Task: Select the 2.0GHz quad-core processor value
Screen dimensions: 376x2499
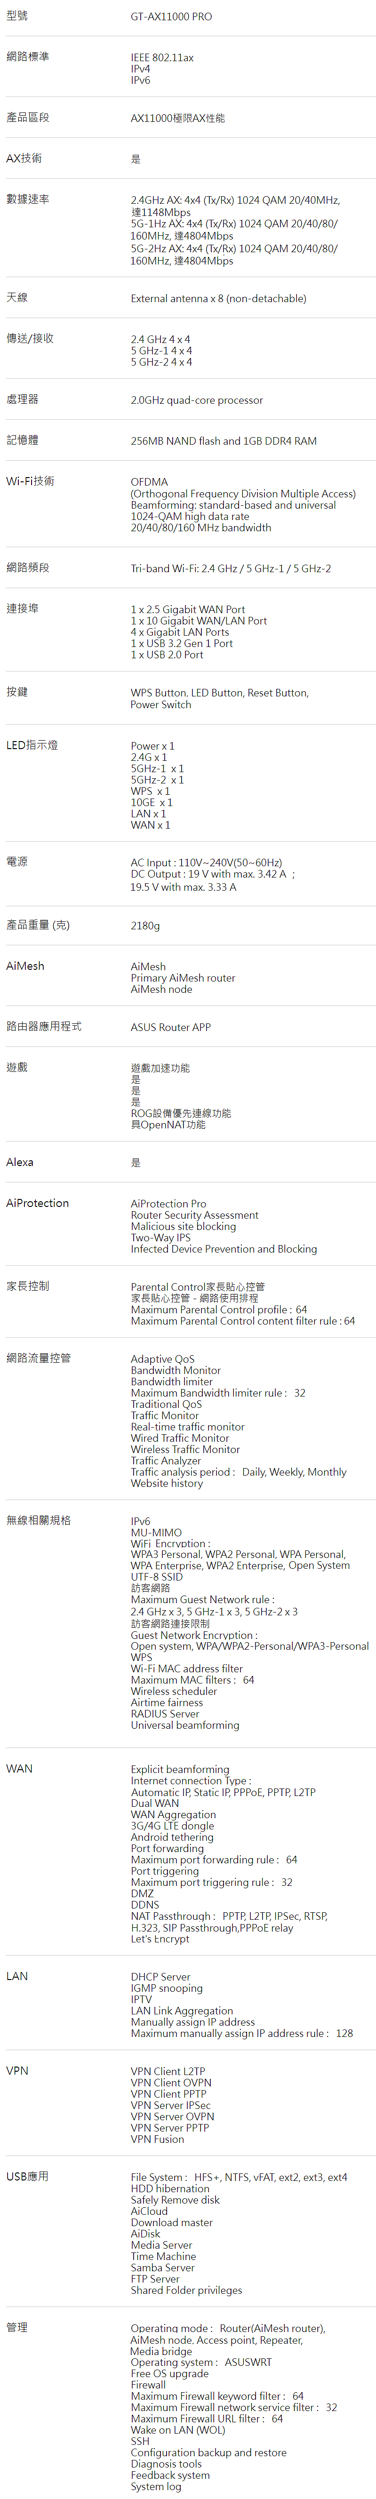Action: click(x=197, y=399)
